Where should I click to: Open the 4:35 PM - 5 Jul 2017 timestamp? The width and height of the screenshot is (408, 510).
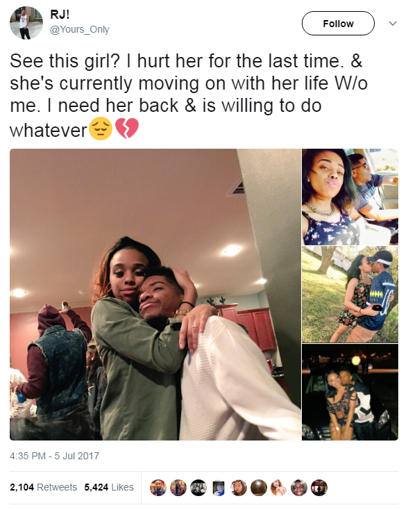click(x=54, y=456)
